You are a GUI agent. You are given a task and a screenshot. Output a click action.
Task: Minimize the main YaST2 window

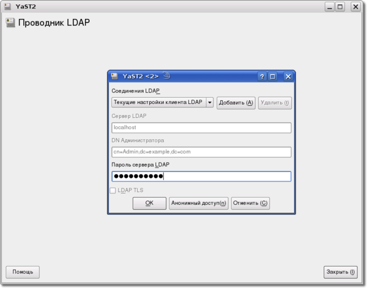pyautogui.click(x=329, y=7)
